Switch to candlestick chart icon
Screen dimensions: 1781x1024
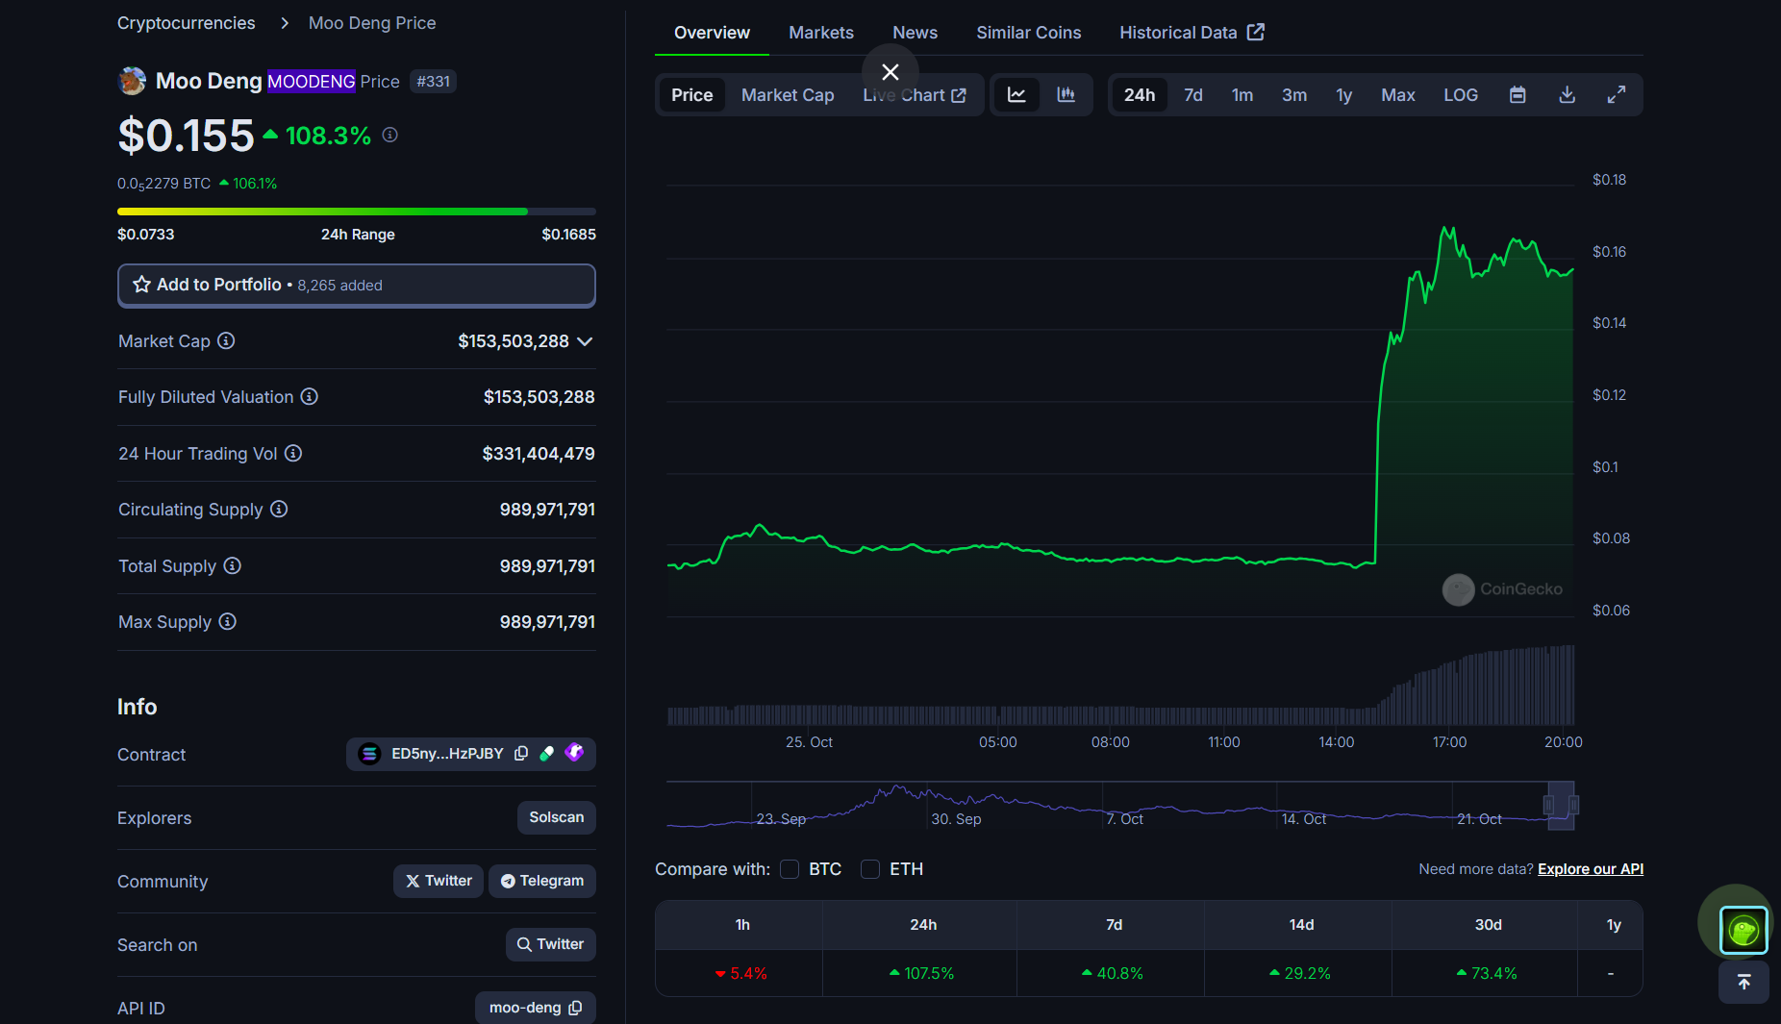click(1066, 94)
